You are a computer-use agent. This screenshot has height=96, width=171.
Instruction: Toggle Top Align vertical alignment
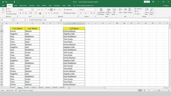pos(46,10)
